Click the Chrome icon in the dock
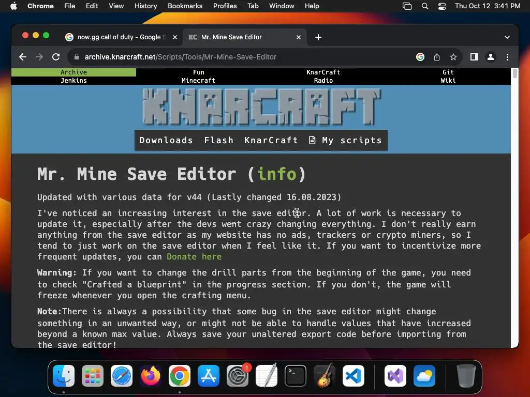 coord(180,376)
